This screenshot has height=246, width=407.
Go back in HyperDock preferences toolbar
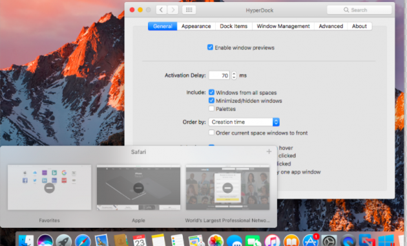162,10
